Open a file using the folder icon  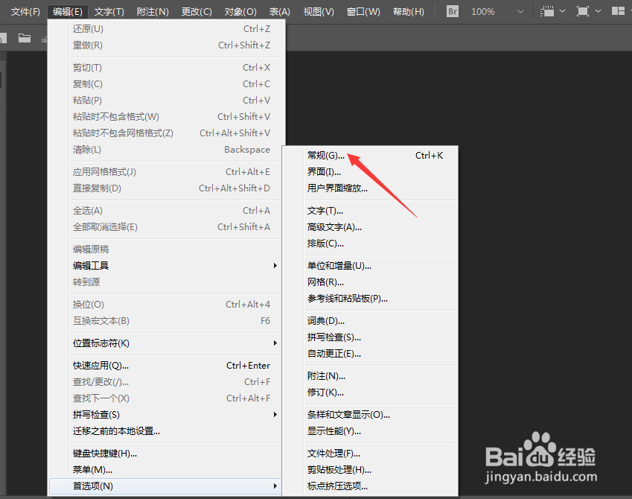click(x=25, y=36)
